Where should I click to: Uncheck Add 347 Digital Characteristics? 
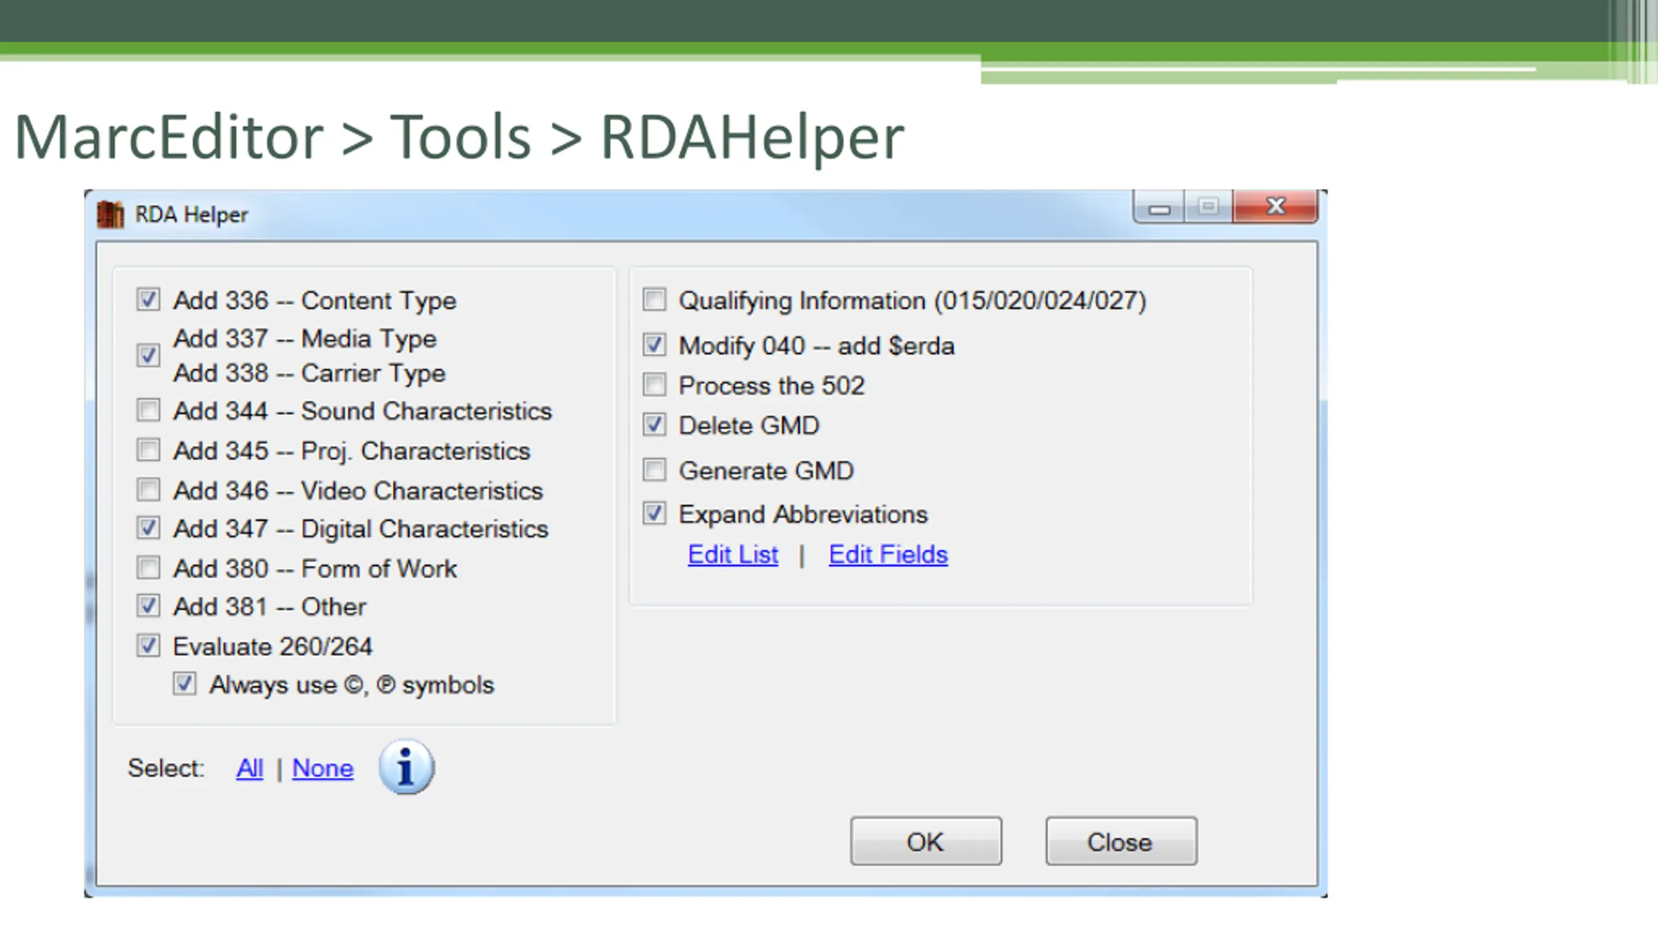(148, 528)
